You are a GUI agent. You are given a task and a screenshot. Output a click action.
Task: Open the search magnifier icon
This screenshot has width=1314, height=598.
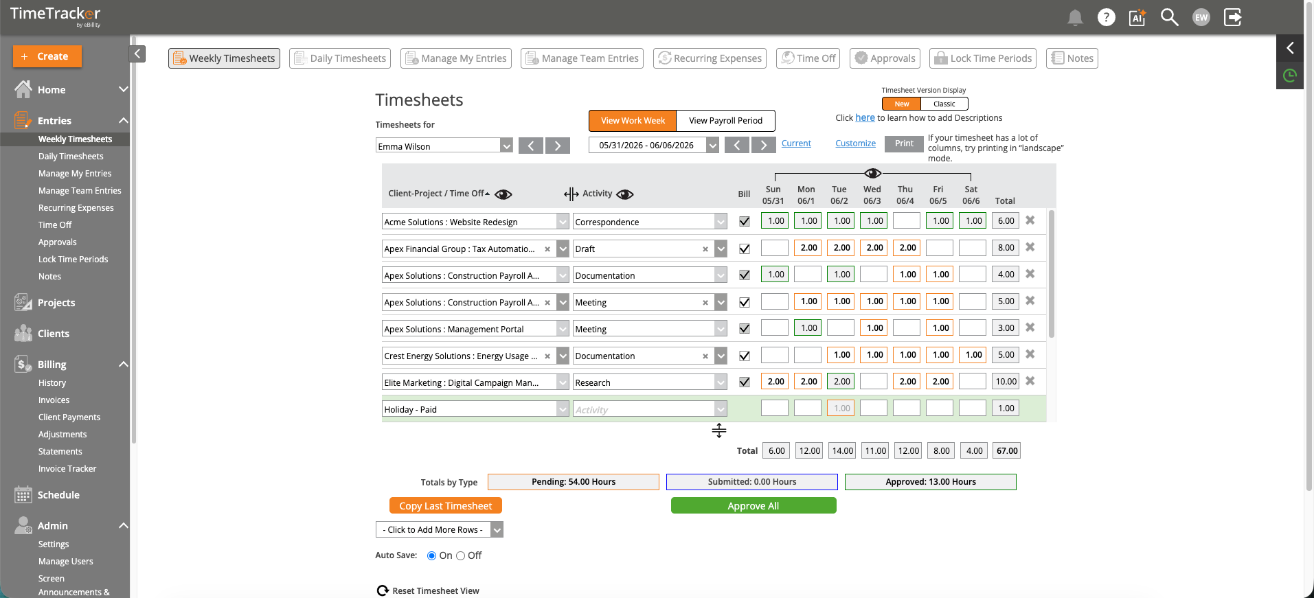1169,17
